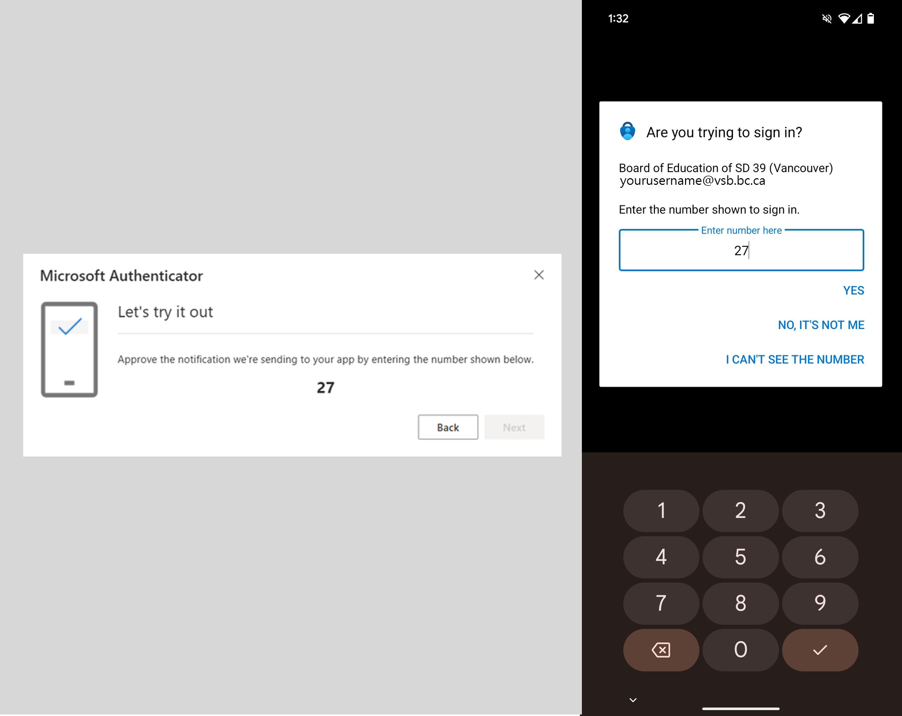Click the greyed-out Next button
Viewport: 902px width, 716px height.
click(x=514, y=427)
